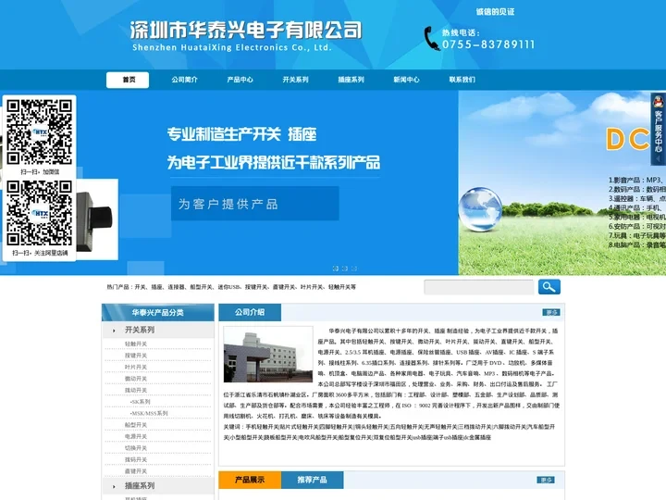The width and height of the screenshot is (666, 500).
Task: Click the 深圳市华泰兴电子有限公司 logo title
Action: (x=246, y=30)
